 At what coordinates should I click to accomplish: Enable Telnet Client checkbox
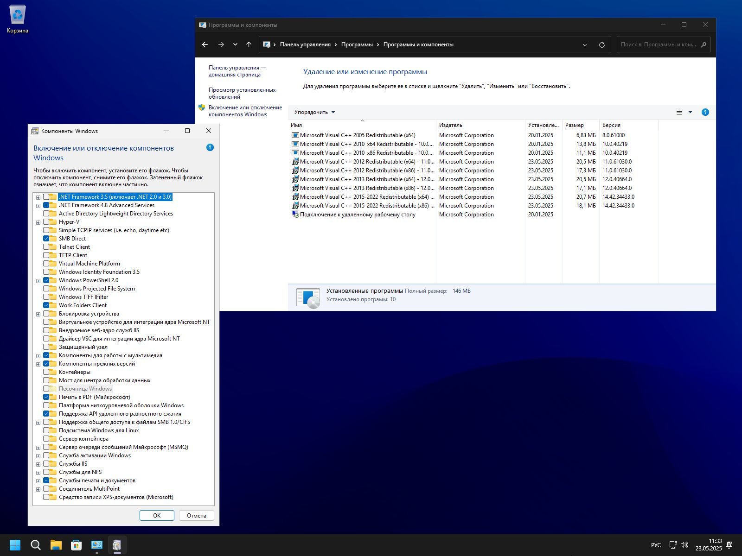click(x=46, y=247)
